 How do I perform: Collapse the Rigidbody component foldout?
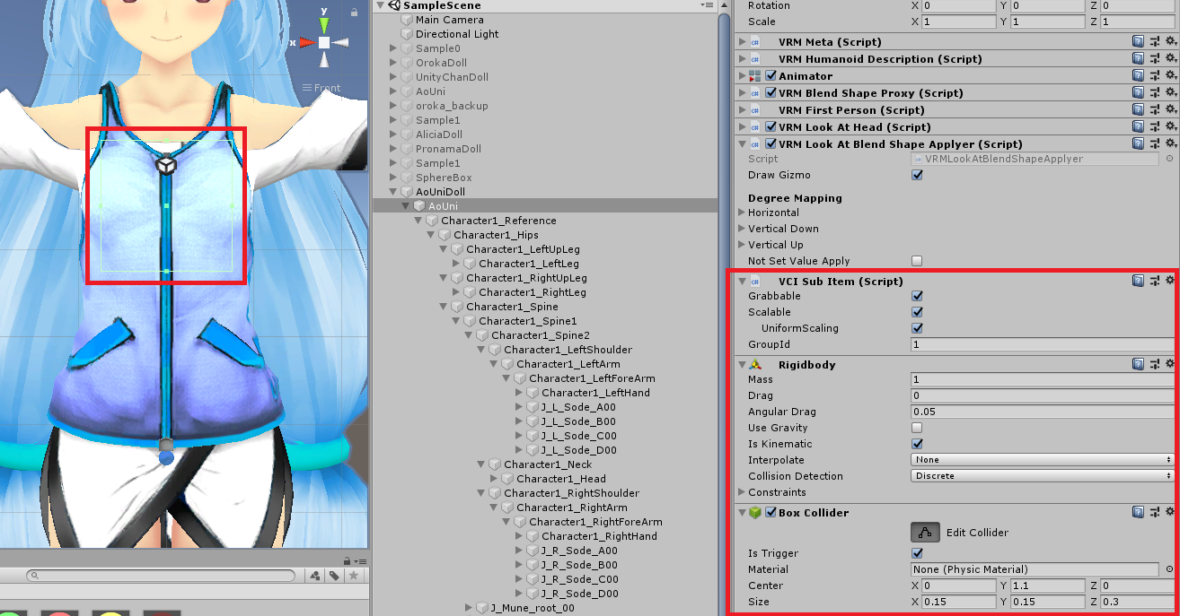[742, 365]
